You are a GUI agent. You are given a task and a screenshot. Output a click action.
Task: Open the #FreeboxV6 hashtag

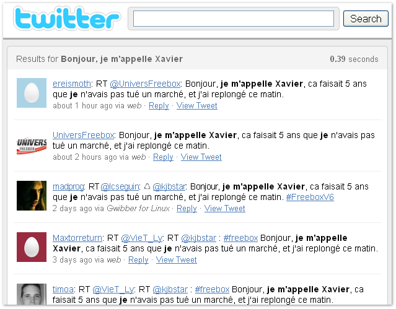point(310,197)
